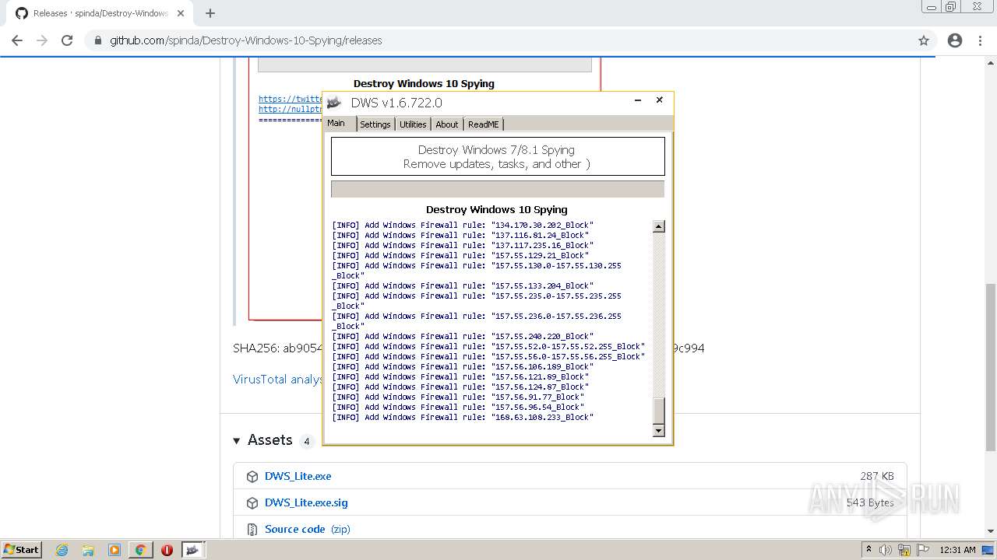Select the DWS app taskbar button
Screen dimensions: 997x560
pyautogui.click(x=192, y=550)
